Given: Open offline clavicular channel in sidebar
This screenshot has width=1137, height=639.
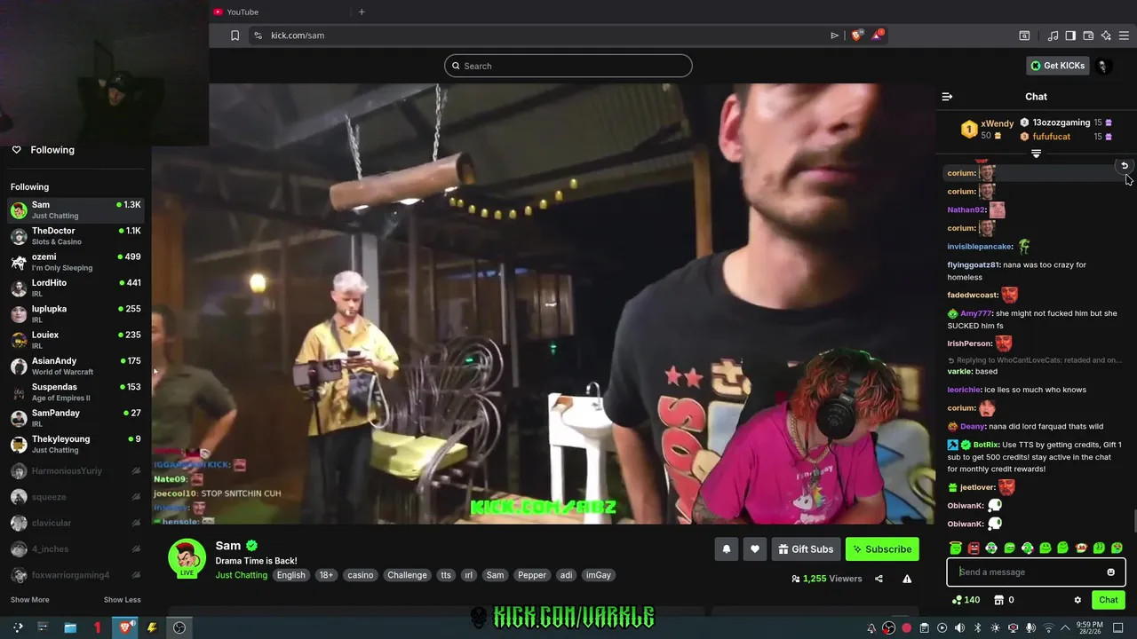Looking at the screenshot, I should click(76, 523).
